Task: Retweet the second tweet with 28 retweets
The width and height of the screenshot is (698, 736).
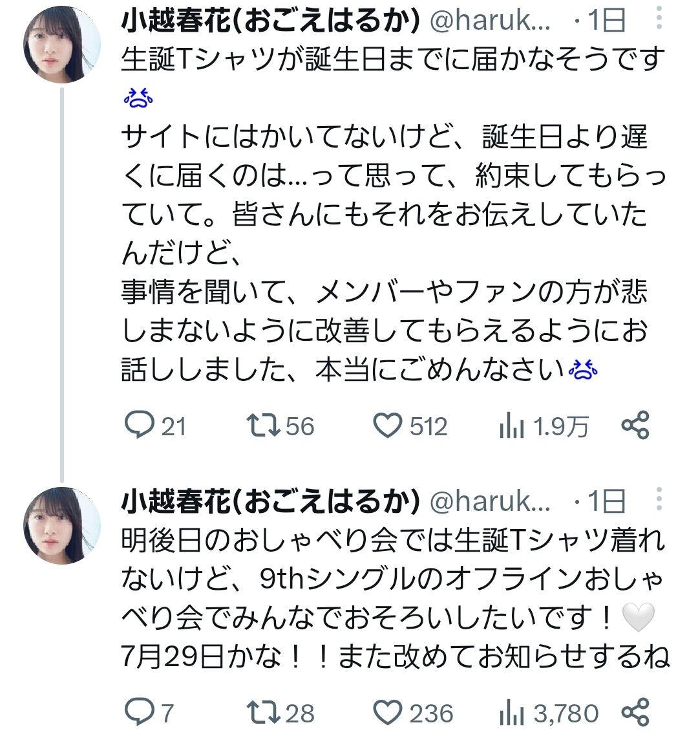Action: tap(264, 713)
